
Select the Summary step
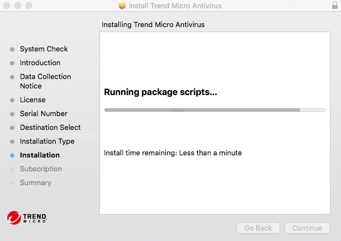point(36,183)
